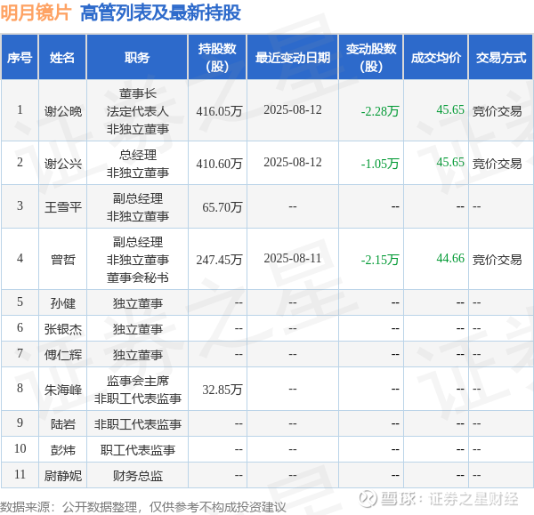Click the date 2025-08-11
Viewport: 534px width, 515px height.
[293, 258]
